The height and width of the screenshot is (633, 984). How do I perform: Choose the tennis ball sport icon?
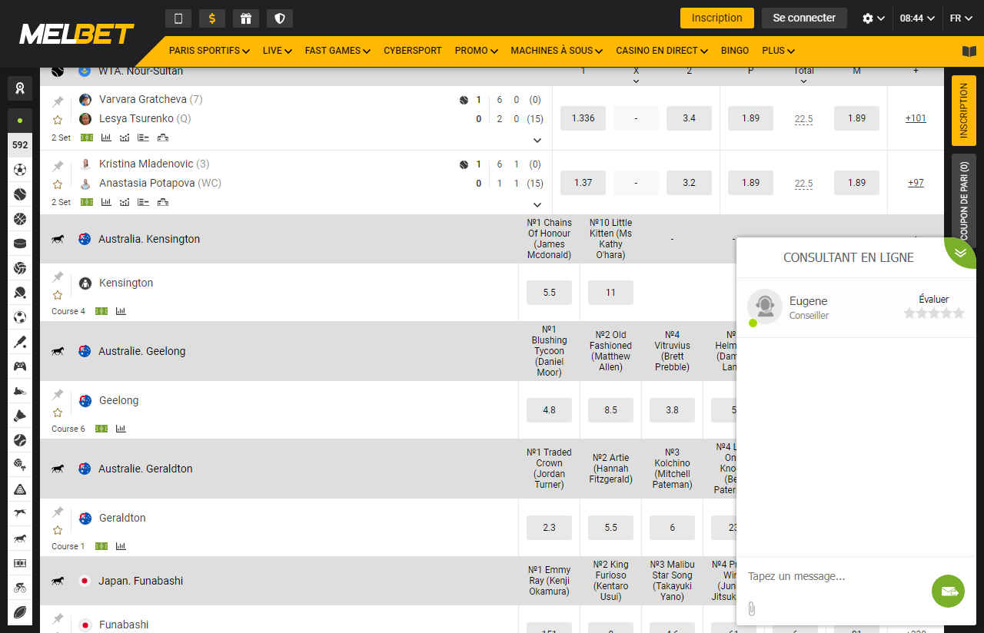click(20, 194)
